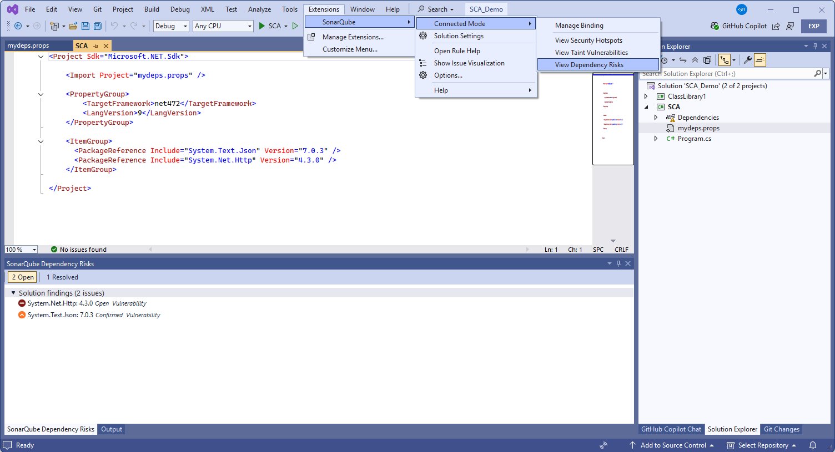This screenshot has height=452, width=835.
Task: Open the SonarQube Dependency Risks window options dropdown
Action: pos(609,264)
